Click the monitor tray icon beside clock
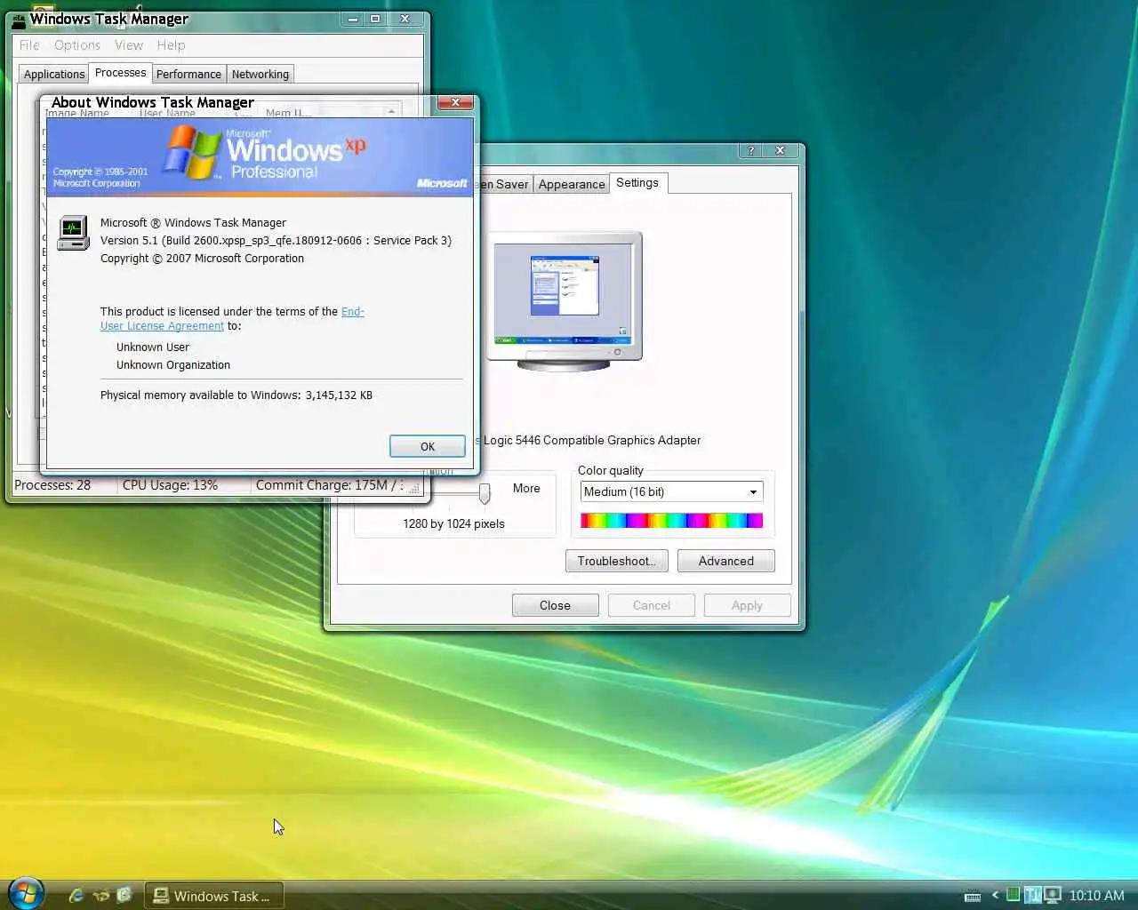This screenshot has width=1138, height=910. (x=1053, y=894)
